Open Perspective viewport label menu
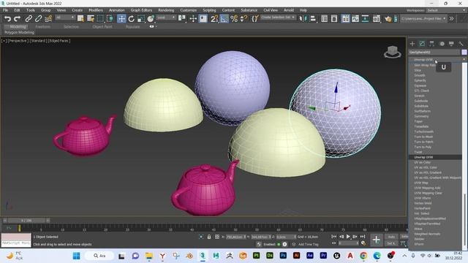 click(x=18, y=41)
